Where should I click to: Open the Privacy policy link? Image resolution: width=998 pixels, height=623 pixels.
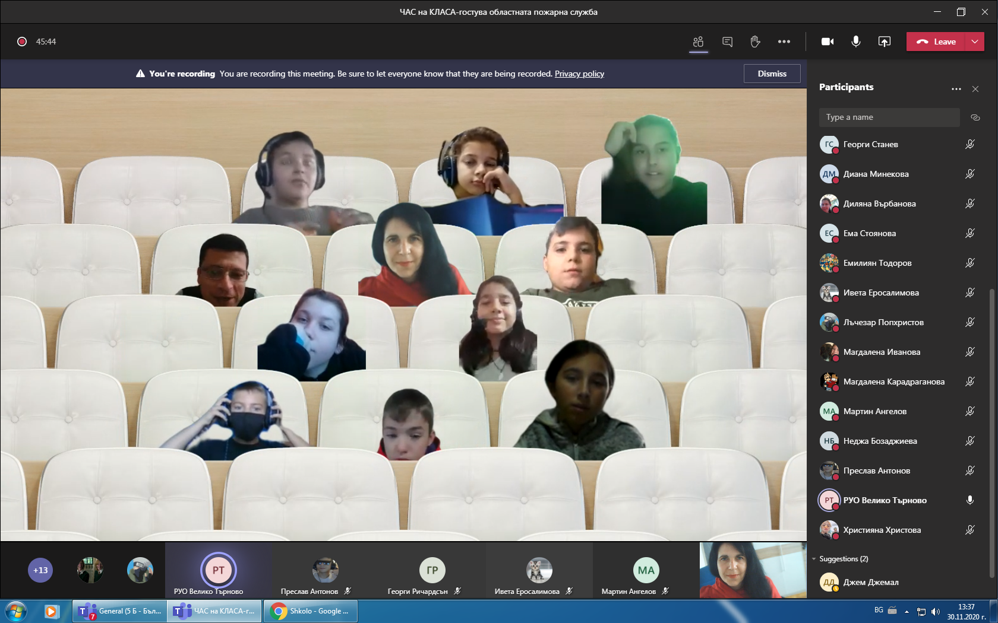(579, 74)
